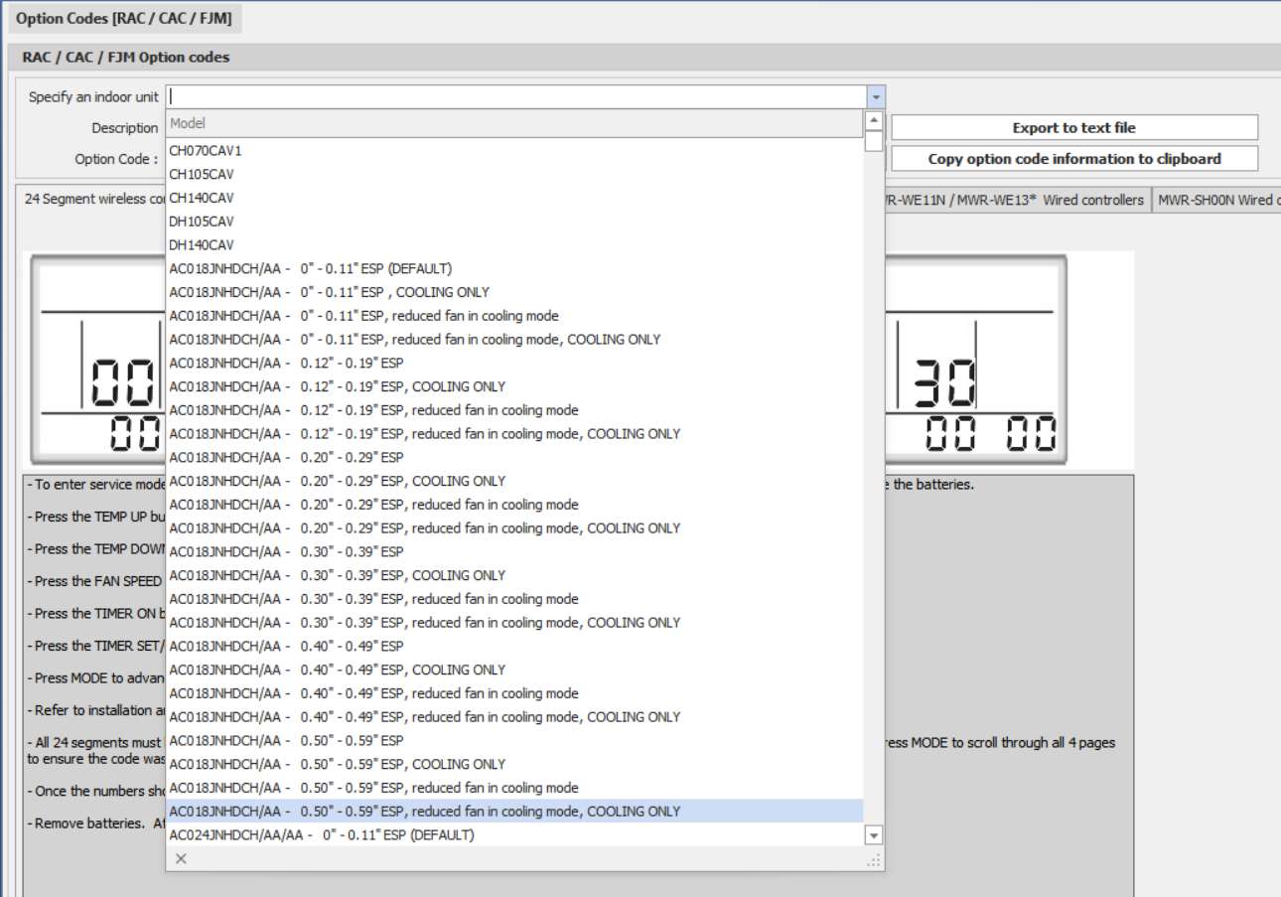The height and width of the screenshot is (897, 1281).
Task: Select CH070CAV1 from model list
Action: pyautogui.click(x=206, y=151)
